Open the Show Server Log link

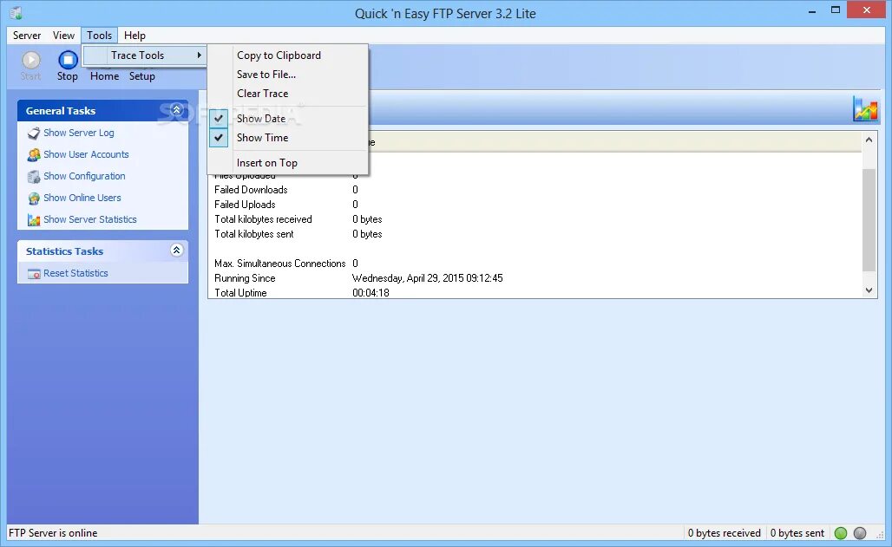pos(79,133)
